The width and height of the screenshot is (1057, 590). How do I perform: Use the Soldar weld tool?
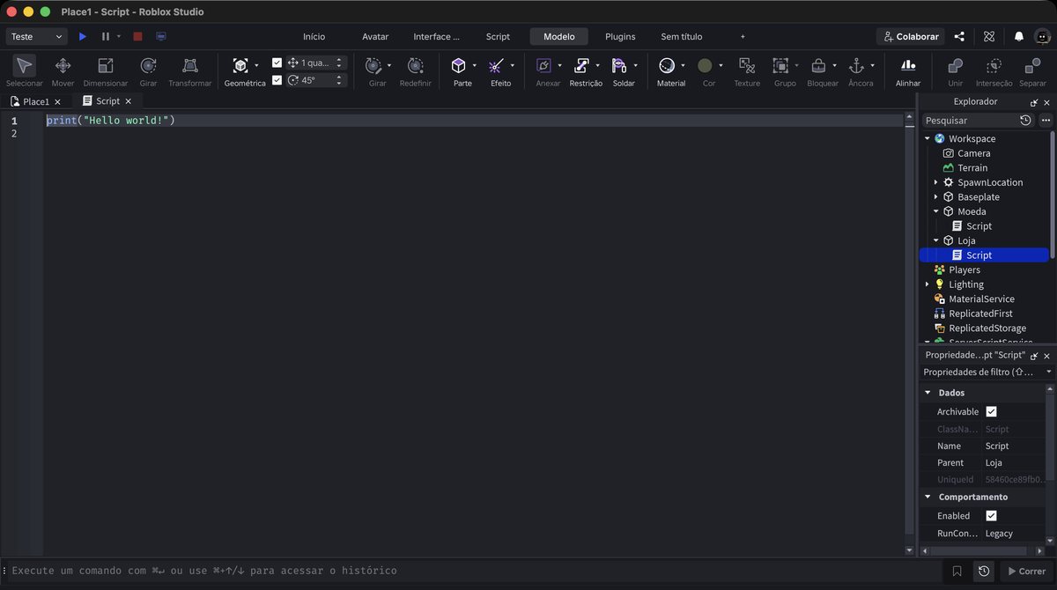(619, 66)
